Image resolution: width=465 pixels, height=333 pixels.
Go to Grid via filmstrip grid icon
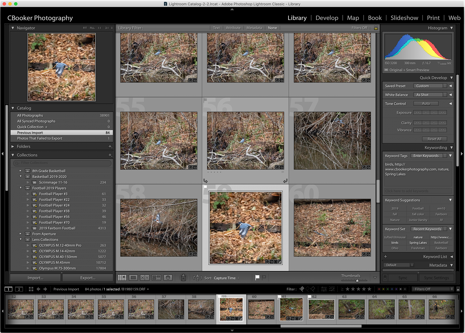[31, 289]
